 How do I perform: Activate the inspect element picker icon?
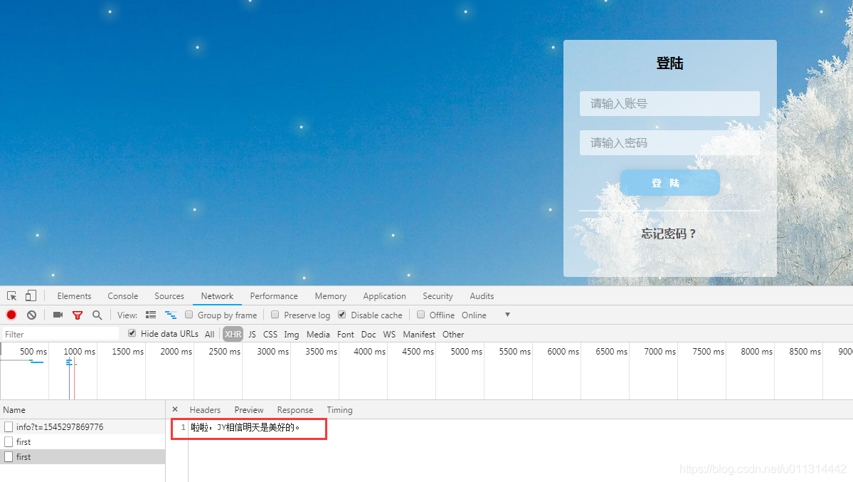coord(11,295)
